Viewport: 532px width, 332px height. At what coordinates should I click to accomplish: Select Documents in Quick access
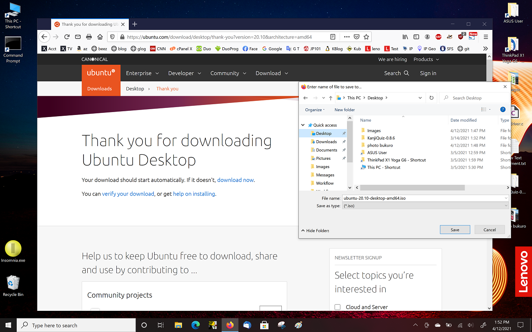point(327,150)
